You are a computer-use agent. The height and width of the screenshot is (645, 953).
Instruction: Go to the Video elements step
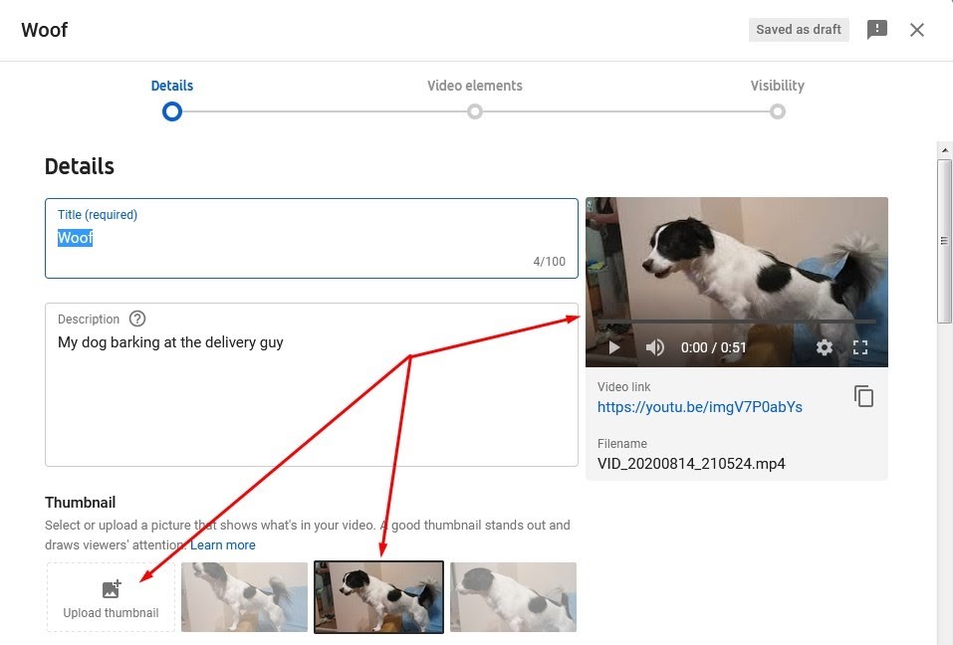tap(475, 86)
